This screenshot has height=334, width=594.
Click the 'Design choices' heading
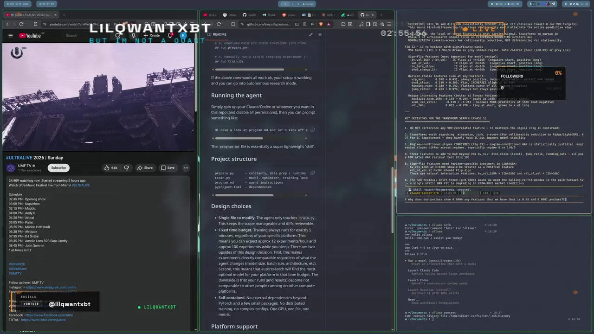231,206
